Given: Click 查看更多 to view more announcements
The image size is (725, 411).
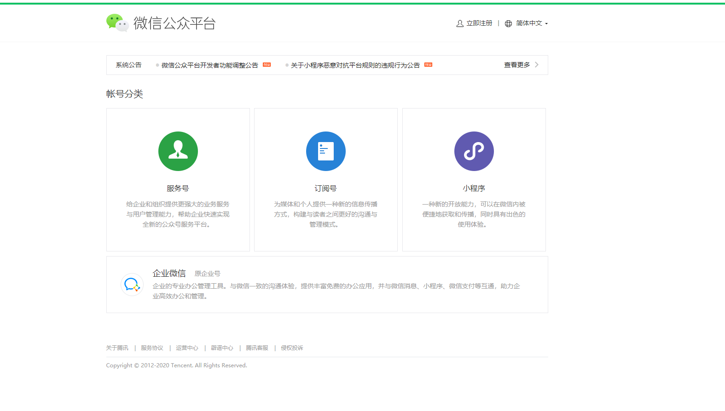Looking at the screenshot, I should click(x=517, y=65).
